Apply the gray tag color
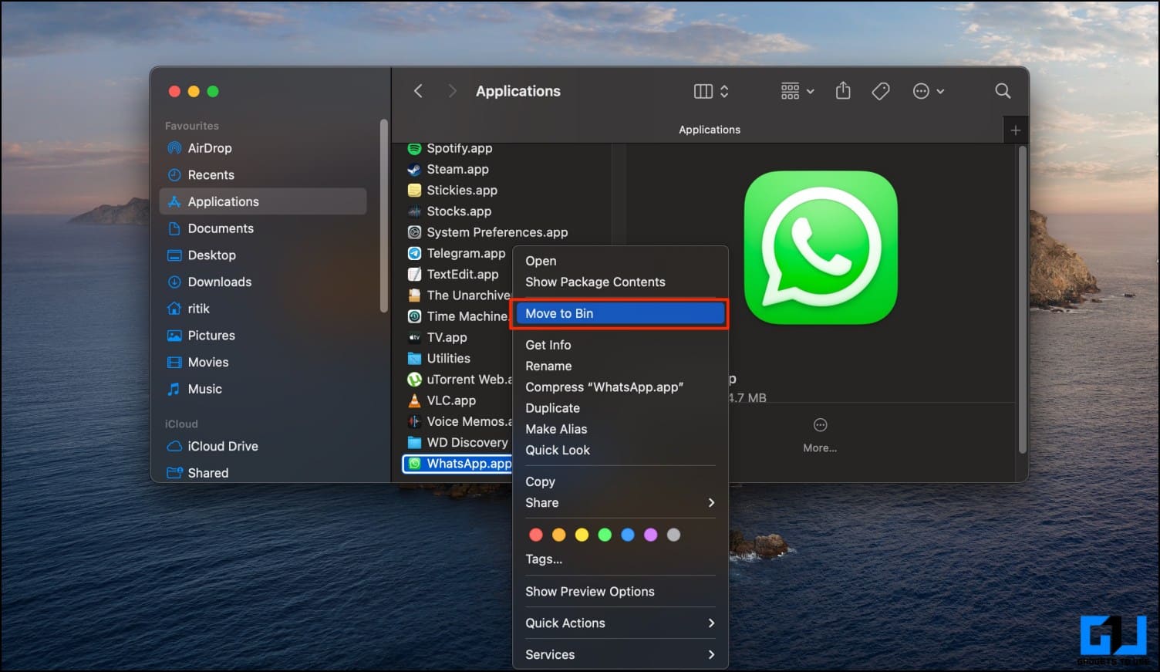The width and height of the screenshot is (1160, 672). (x=673, y=535)
